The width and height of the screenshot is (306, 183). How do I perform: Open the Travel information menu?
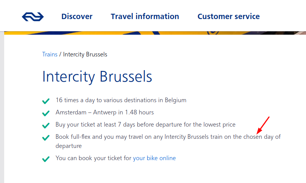coord(145,16)
